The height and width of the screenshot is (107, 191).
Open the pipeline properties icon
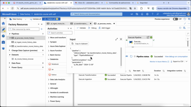tap(184, 28)
